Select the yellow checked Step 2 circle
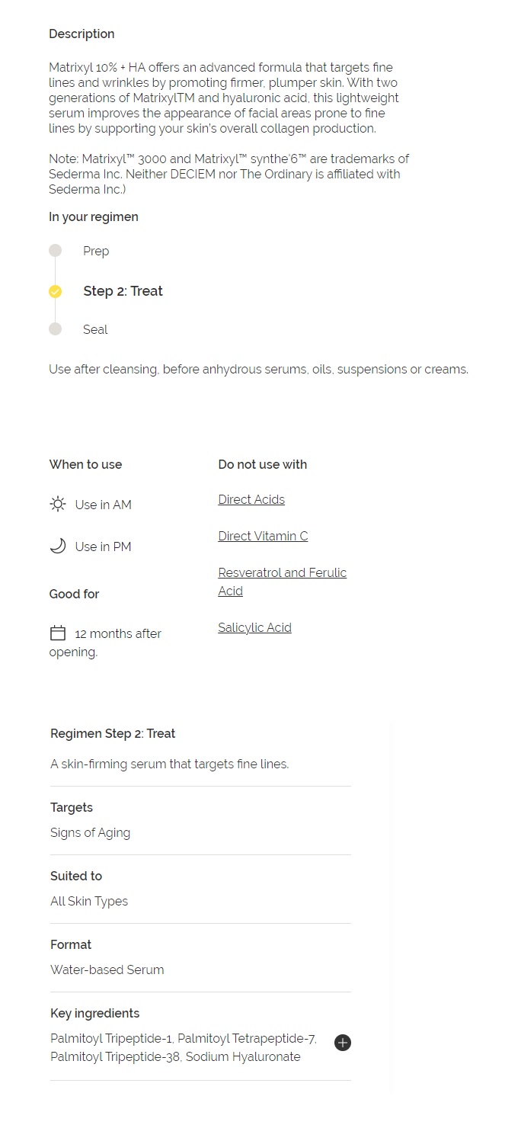Screen dimensions: 521x1125 coord(55,291)
